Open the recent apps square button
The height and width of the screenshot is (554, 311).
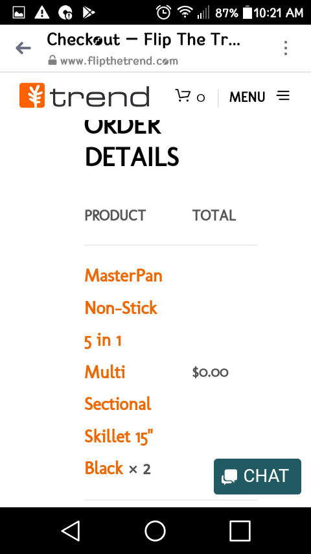coord(240,531)
